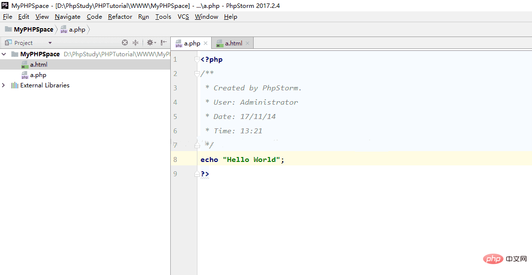Screen dimensions: 532x275
Task: Toggle fold end marker on line 7
Action: (197, 145)
